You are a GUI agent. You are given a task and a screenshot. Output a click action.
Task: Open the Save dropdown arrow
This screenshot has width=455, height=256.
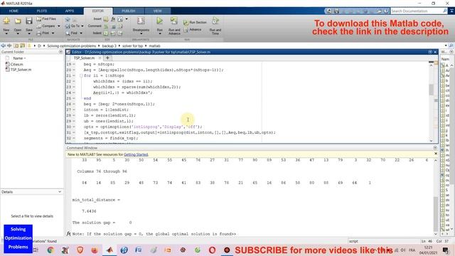click(28, 33)
